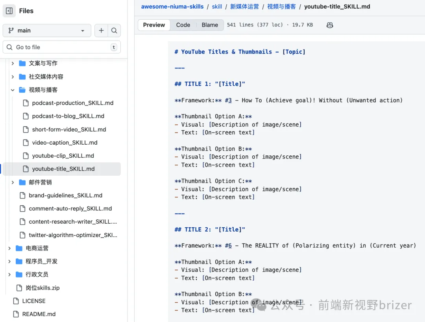This screenshot has height=322, width=425.
Task: Click the search magnifier icon
Action: [x=114, y=31]
